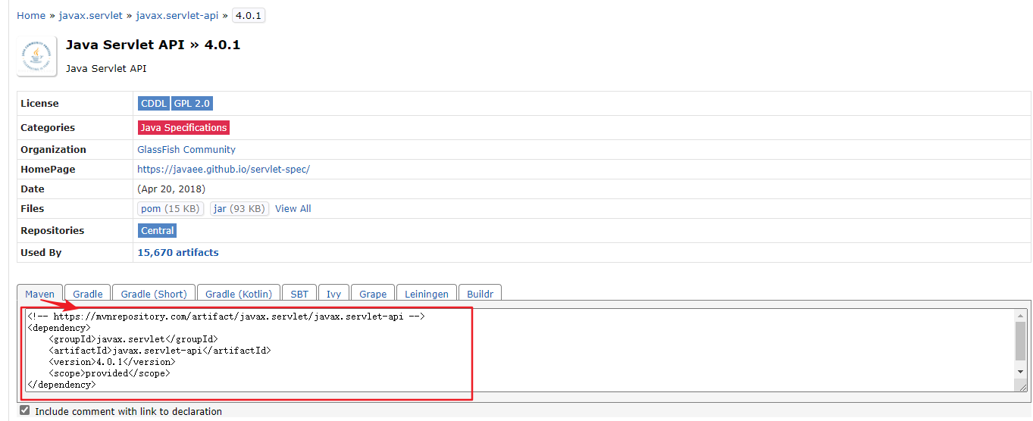Download the pom (15 KB) file
Image resolution: width=1033 pixels, height=421 pixels.
point(171,209)
